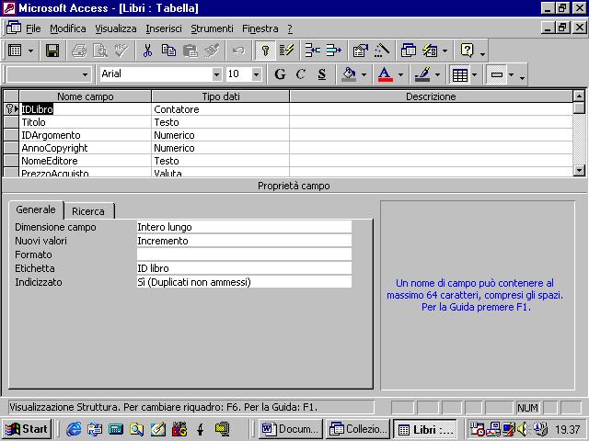Click the Dimensione campo value field
The image size is (589, 441).
tap(244, 227)
